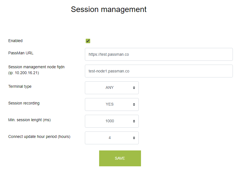Viewport: 239px width, 173px height.
Task: Click the up-down arrow icon of Terminal type
Action: (x=134, y=88)
